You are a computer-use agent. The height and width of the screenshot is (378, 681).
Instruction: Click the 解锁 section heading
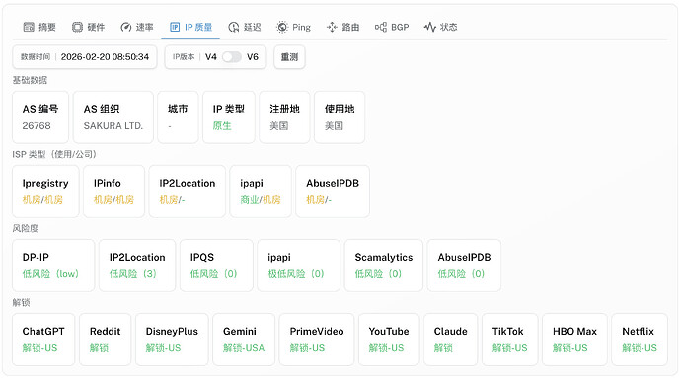(x=21, y=302)
